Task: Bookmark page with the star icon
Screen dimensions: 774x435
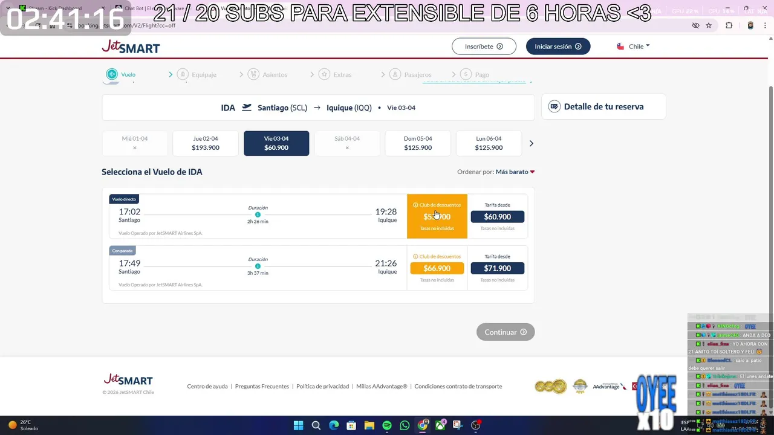Action: click(x=709, y=25)
